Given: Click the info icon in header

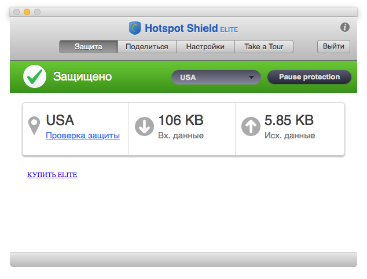Looking at the screenshot, I should click(345, 27).
